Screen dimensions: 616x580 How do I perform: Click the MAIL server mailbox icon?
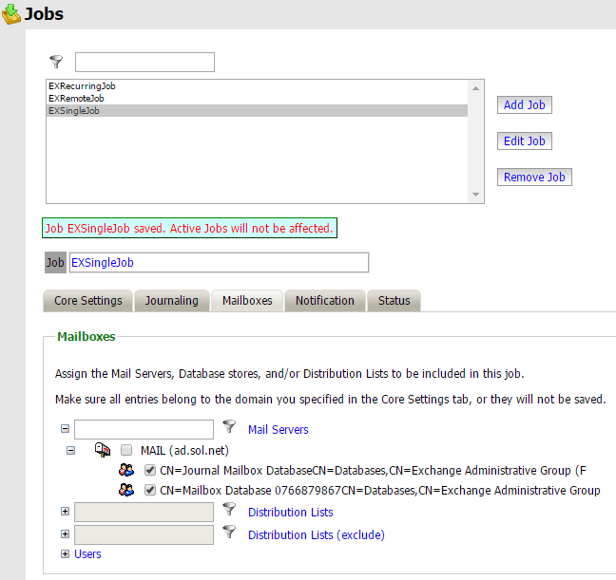(x=103, y=450)
